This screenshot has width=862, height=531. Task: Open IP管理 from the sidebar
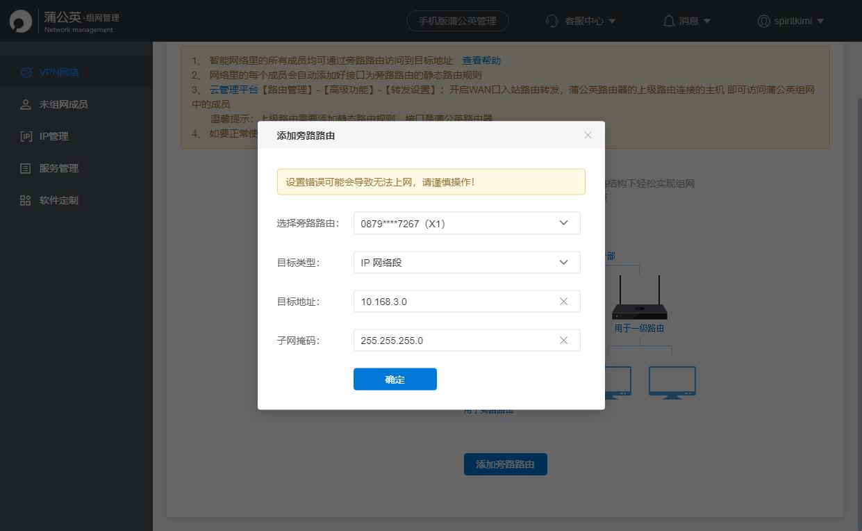point(25,136)
